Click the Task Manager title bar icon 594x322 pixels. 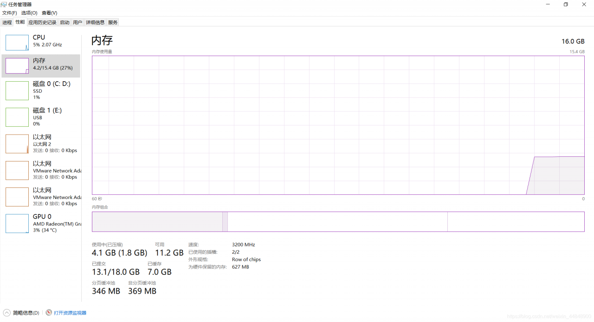click(4, 4)
